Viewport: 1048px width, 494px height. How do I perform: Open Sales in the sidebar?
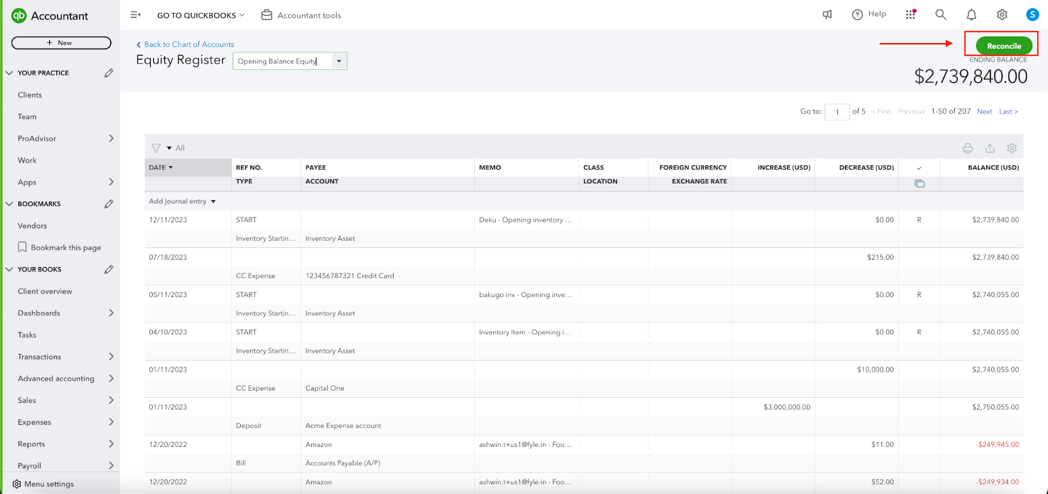pyautogui.click(x=27, y=400)
